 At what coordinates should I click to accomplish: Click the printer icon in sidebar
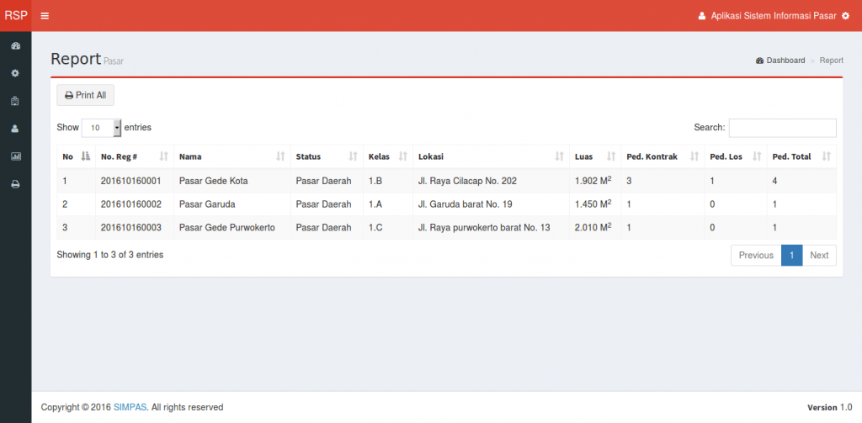(x=15, y=184)
